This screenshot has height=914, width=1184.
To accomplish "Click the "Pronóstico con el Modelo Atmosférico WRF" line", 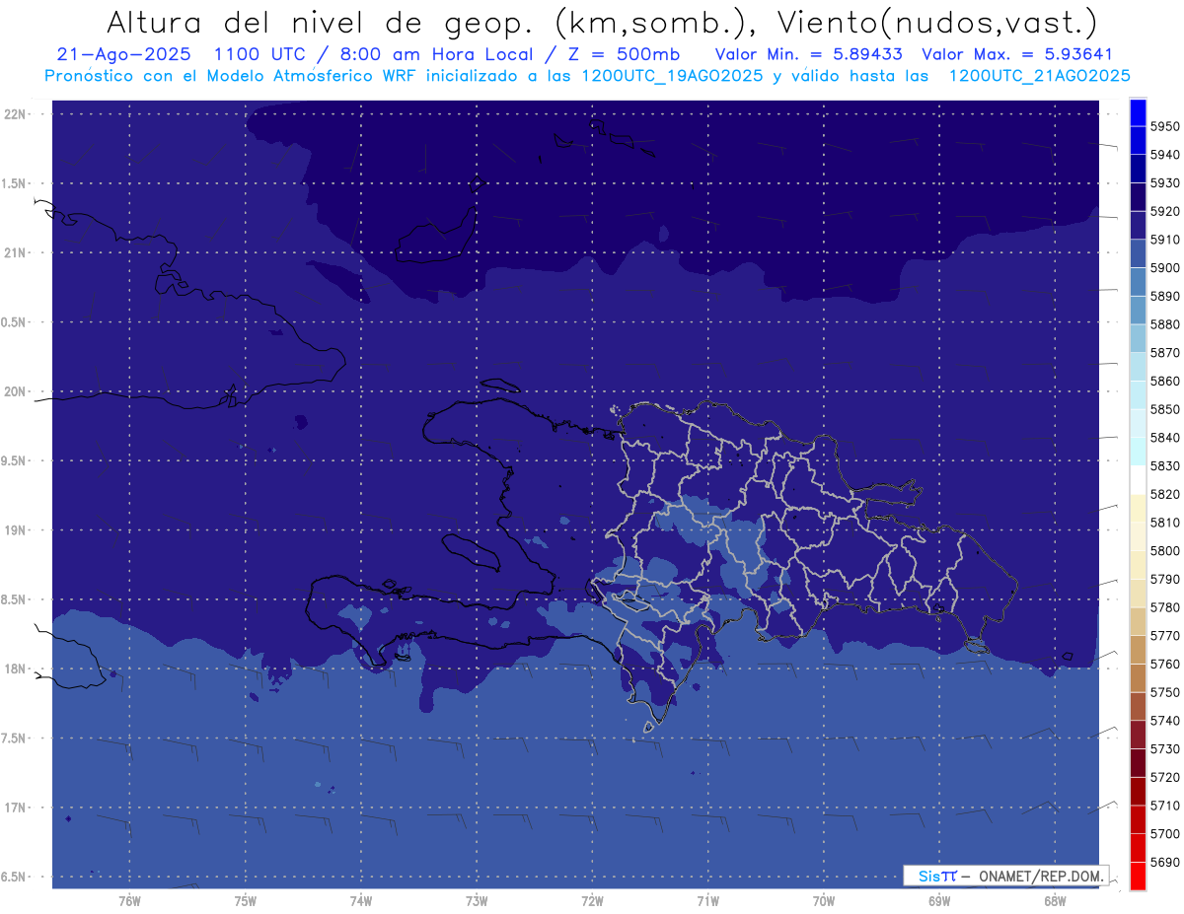I will (x=232, y=76).
